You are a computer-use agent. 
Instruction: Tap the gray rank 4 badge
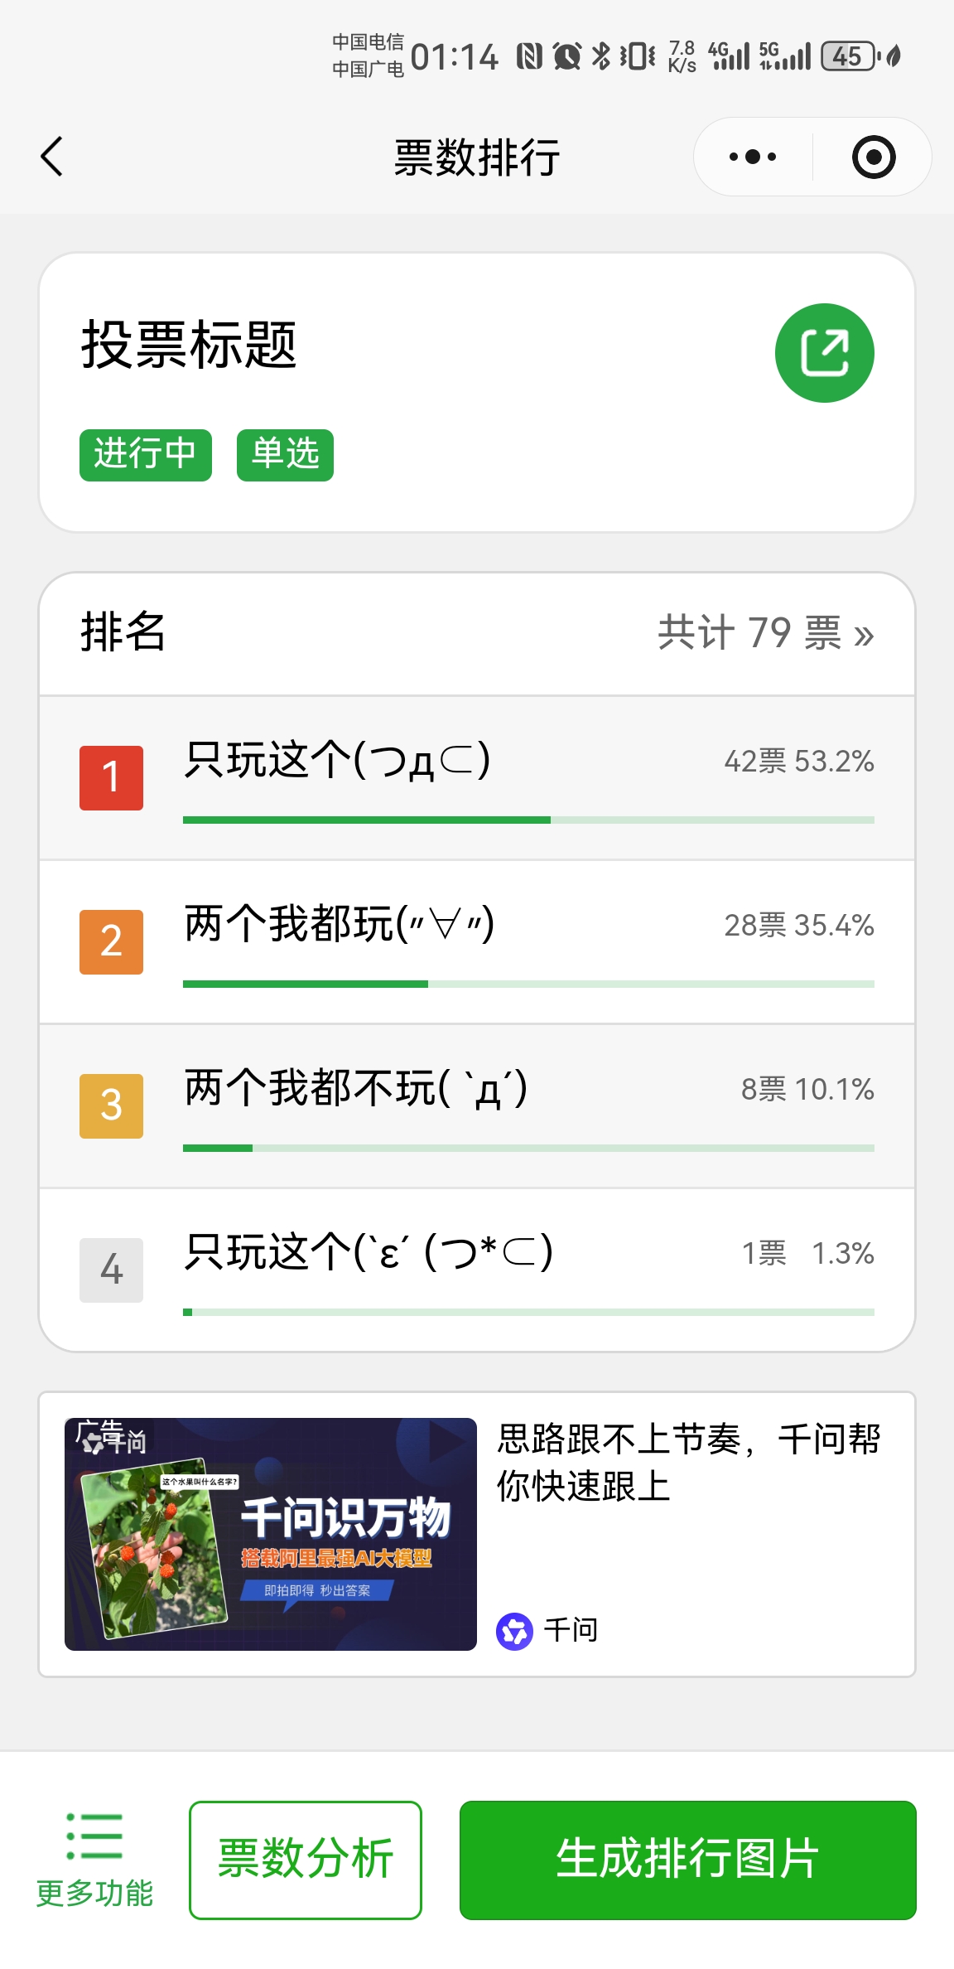tap(111, 1270)
